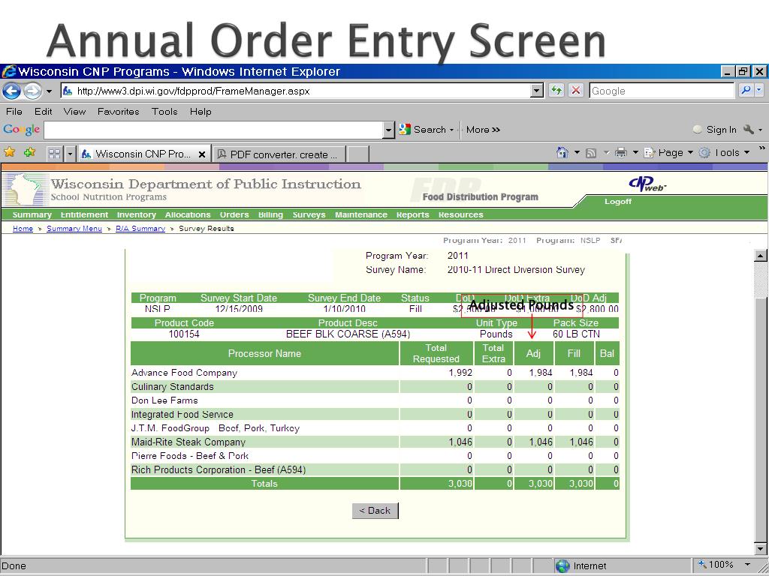The image size is (769, 576).
Task: Open the Reports navigation item
Action: point(413,214)
